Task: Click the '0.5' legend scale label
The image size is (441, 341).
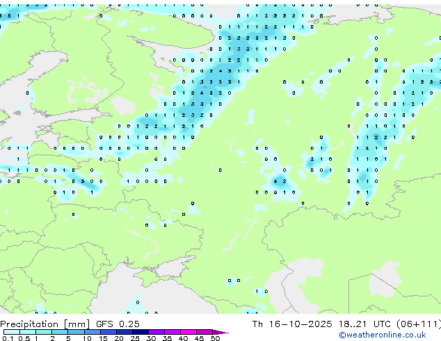Action: coord(24,338)
